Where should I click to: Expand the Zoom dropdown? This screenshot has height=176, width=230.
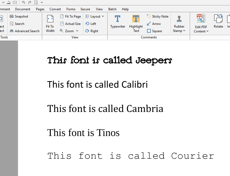[69, 31]
